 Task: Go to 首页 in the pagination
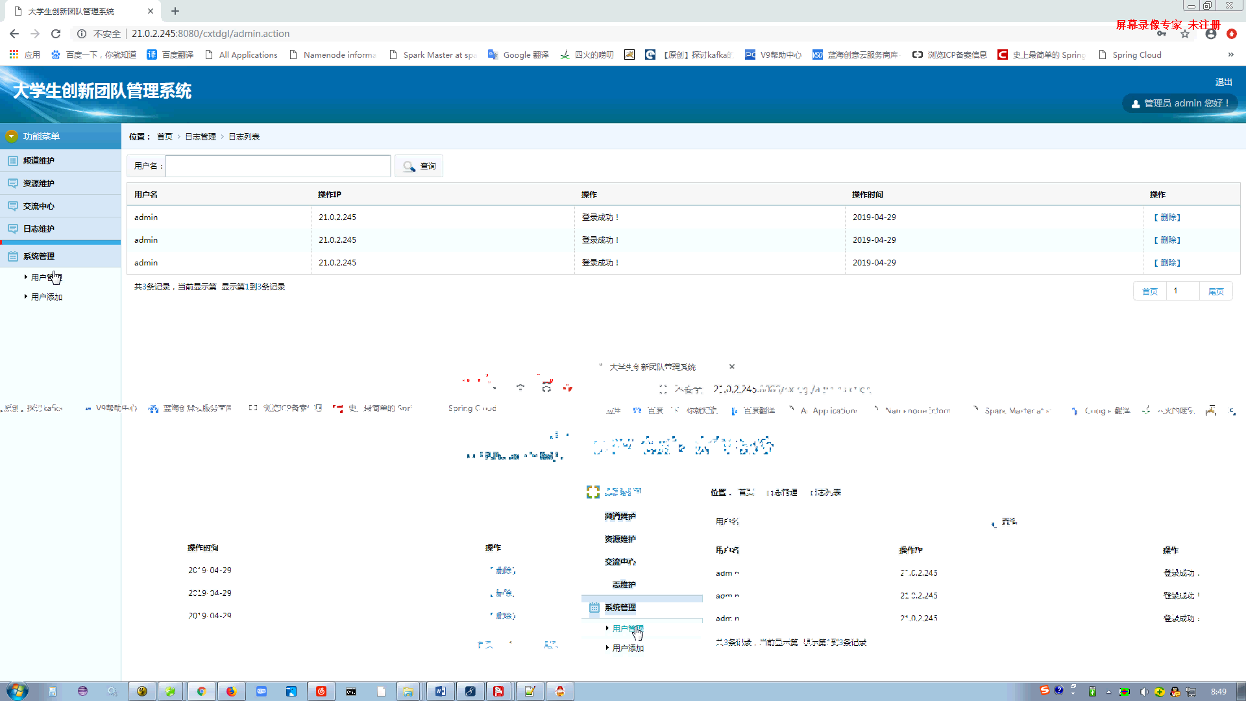1150,291
